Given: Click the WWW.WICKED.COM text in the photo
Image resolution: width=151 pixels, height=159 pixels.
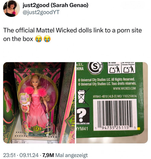Looking at the screenshot, I should 124,88.
